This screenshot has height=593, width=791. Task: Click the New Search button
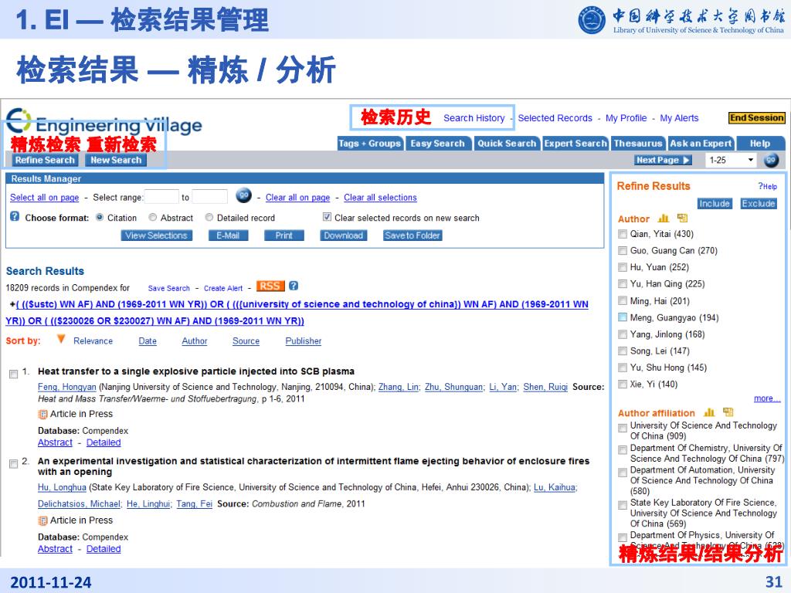[x=116, y=161]
